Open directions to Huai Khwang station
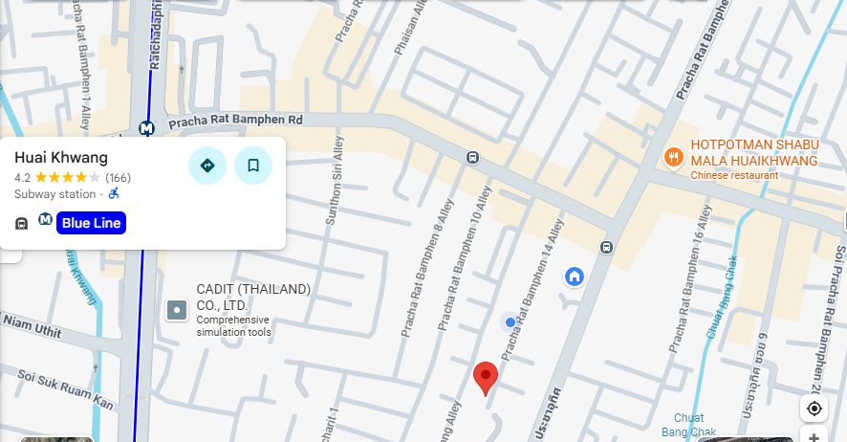847x442 pixels. click(x=207, y=166)
